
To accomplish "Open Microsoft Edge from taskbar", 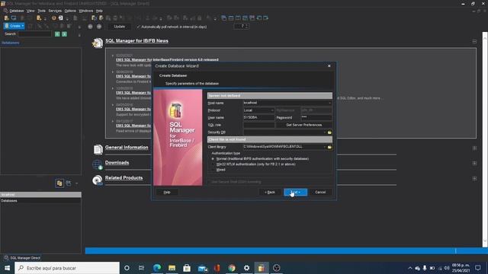I will click(x=157, y=268).
